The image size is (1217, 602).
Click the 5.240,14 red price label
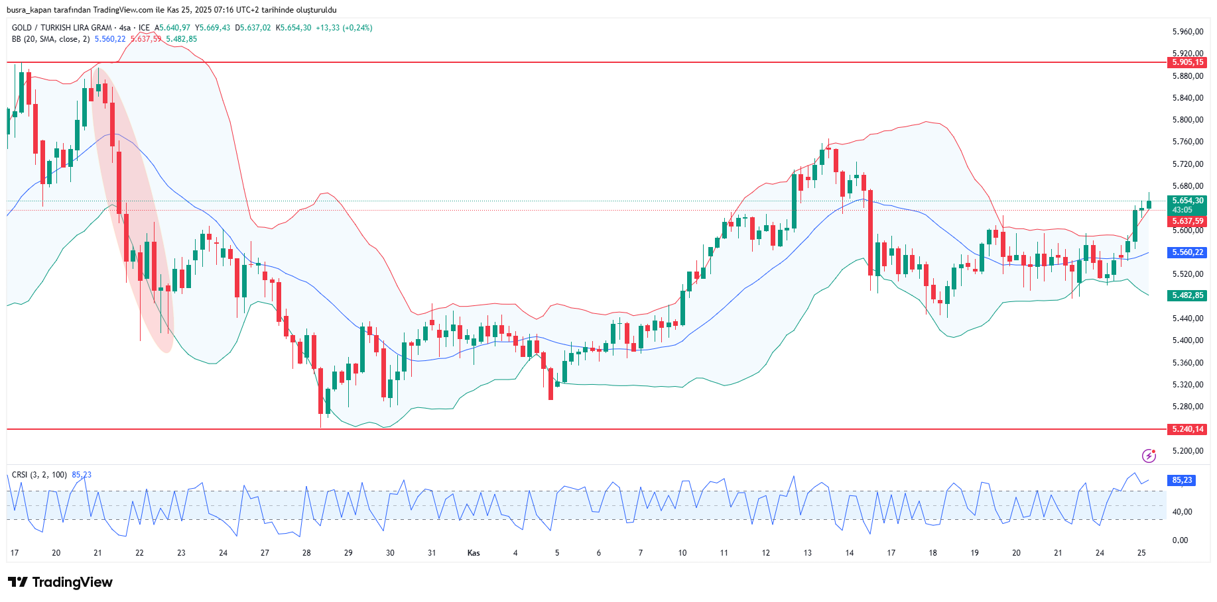[1187, 429]
